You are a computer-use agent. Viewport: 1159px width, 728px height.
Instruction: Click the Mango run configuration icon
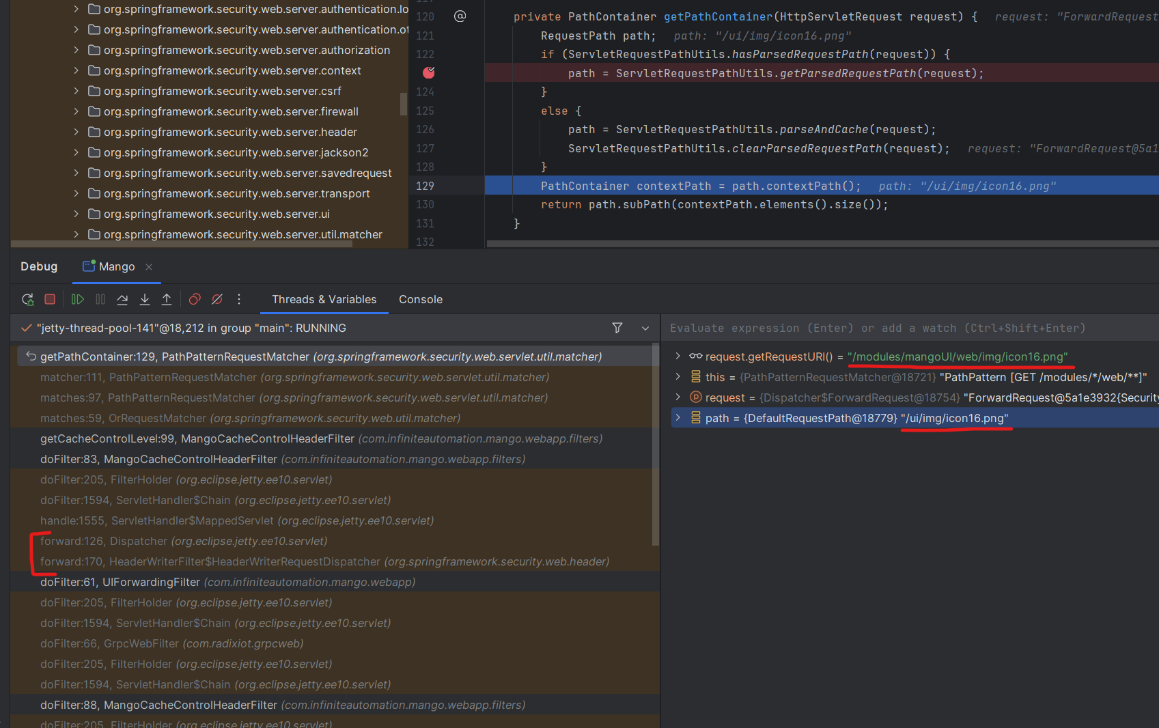(89, 266)
